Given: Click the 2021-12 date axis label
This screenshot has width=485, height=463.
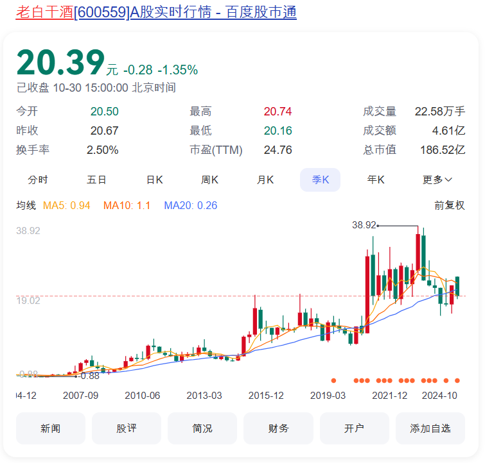Looking at the screenshot, I should click(x=390, y=396).
